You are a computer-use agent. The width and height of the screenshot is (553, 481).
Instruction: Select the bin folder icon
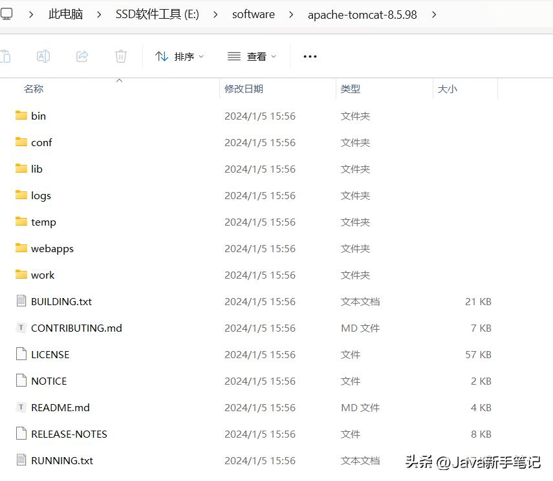(x=21, y=115)
